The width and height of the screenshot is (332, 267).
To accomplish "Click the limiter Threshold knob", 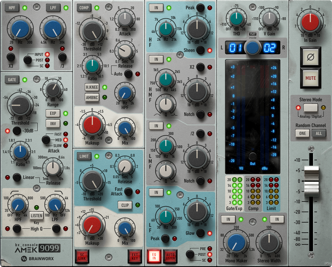I will (x=92, y=181).
